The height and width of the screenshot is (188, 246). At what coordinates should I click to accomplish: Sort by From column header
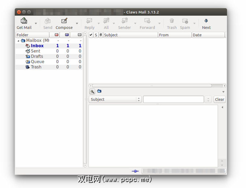(175, 35)
